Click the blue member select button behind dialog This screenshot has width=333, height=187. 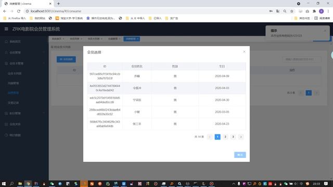point(66,59)
